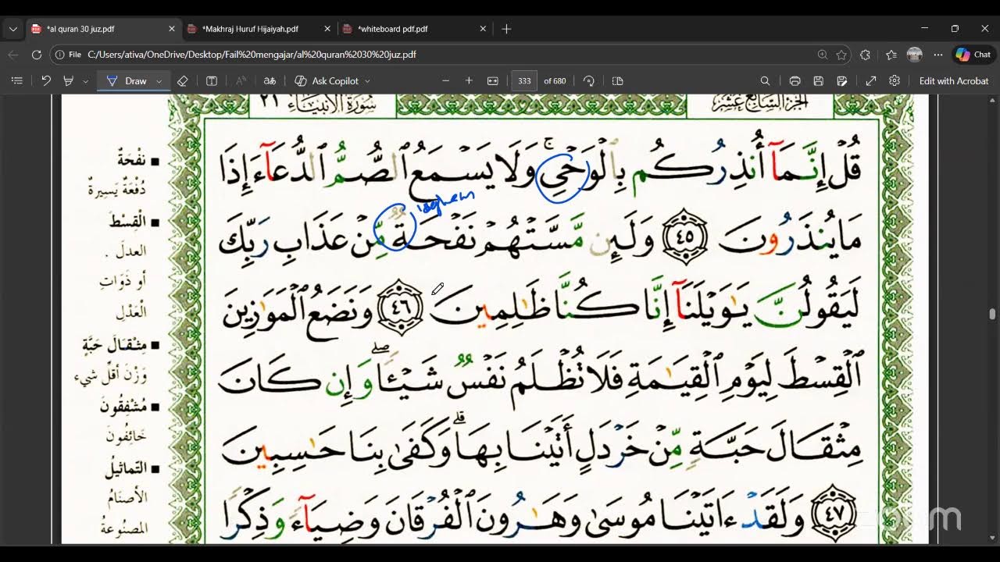Expand Draw pen options arrow
Screen dimensions: 1000x562
click(x=159, y=80)
